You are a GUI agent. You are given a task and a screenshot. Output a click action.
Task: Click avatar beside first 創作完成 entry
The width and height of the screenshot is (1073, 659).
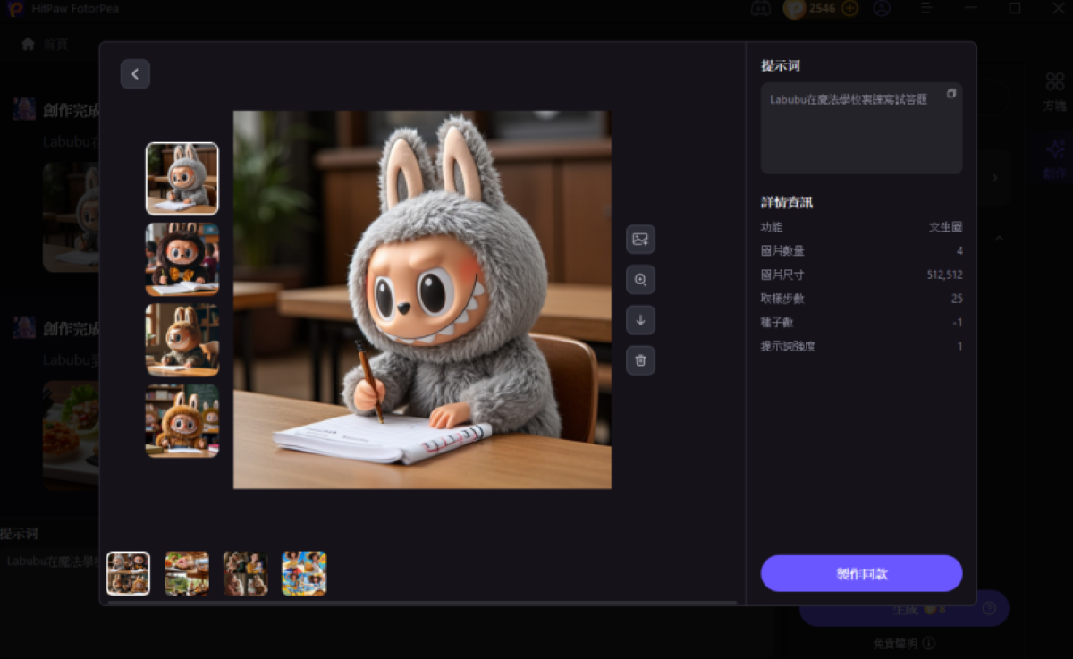(x=24, y=109)
